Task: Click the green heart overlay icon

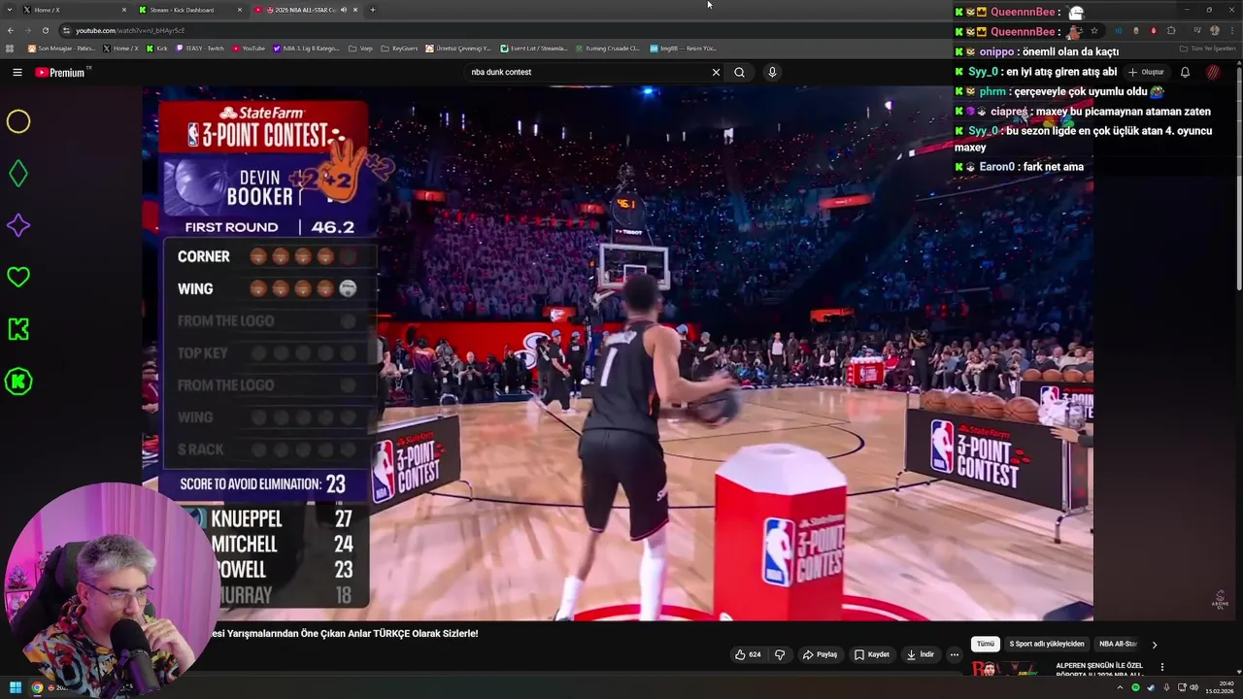Action: coord(18,277)
